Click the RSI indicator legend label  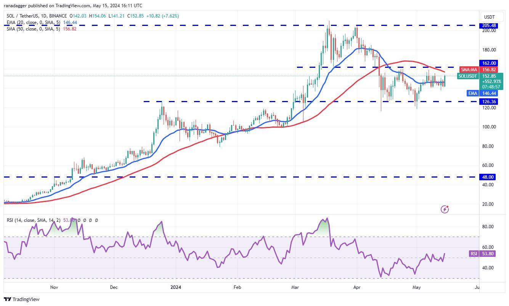coord(33,220)
